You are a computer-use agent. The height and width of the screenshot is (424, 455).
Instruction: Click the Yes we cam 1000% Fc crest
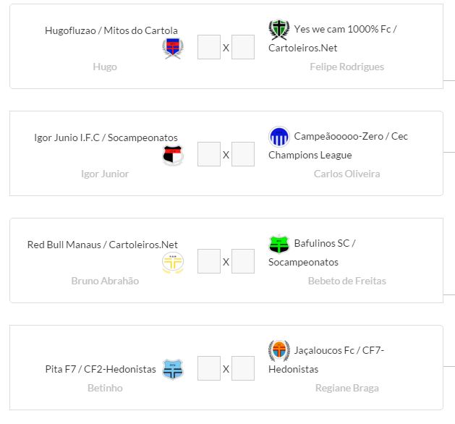pos(278,30)
